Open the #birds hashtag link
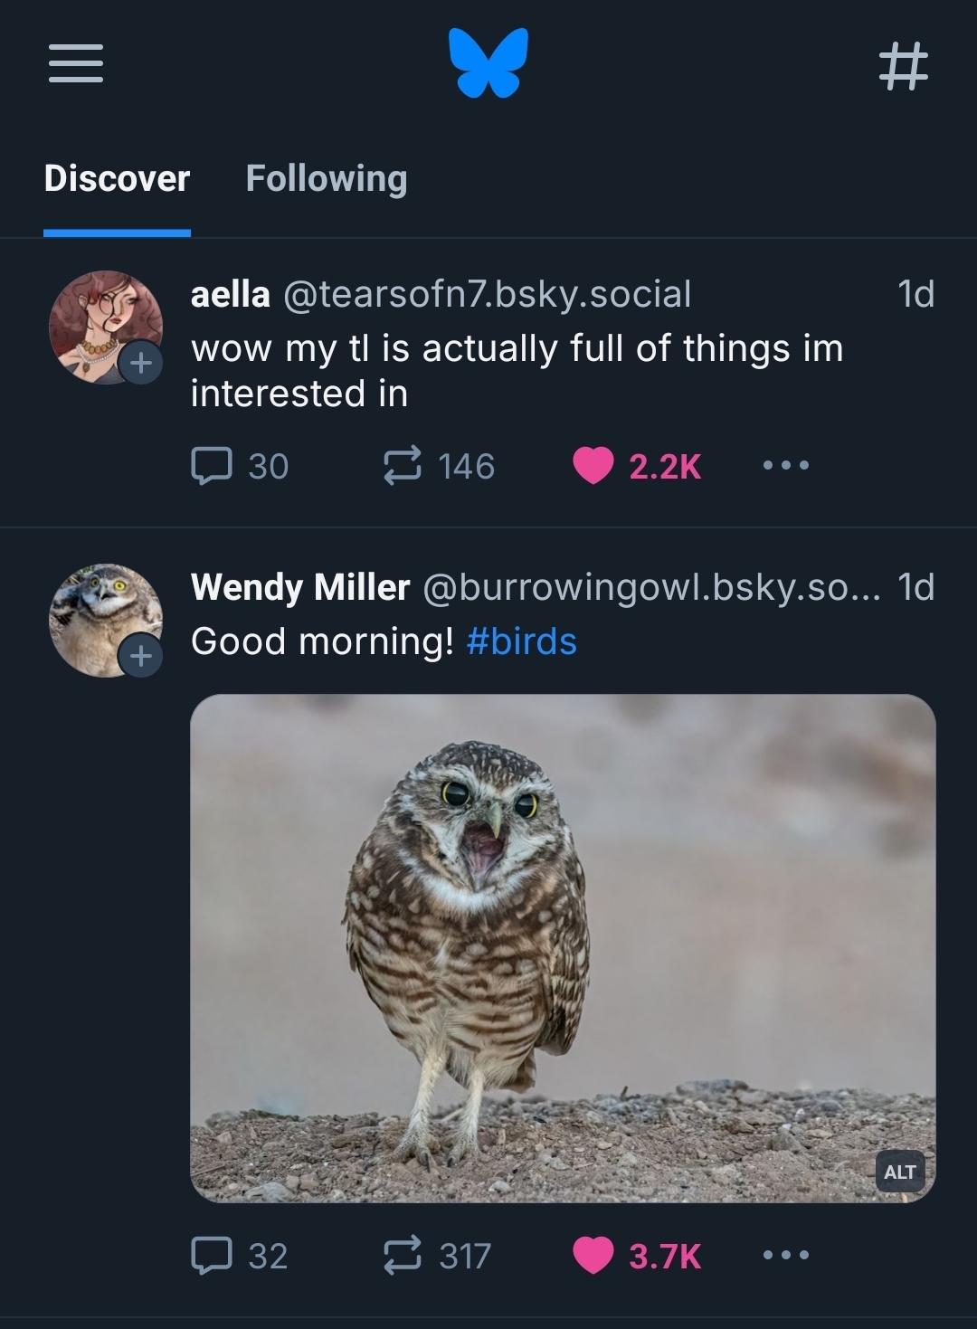This screenshot has height=1329, width=977. [x=521, y=641]
